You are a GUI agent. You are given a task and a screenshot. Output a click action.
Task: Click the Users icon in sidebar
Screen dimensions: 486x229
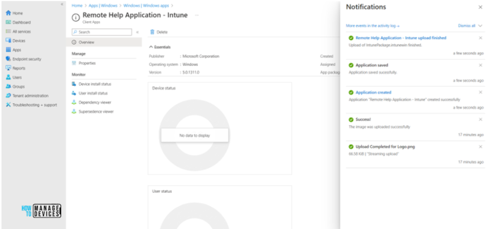pyautogui.click(x=9, y=77)
